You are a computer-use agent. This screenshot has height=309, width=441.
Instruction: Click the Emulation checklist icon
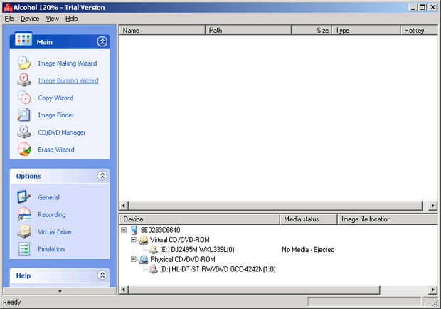[24, 248]
